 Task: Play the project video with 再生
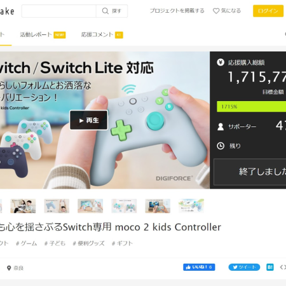tap(89, 120)
